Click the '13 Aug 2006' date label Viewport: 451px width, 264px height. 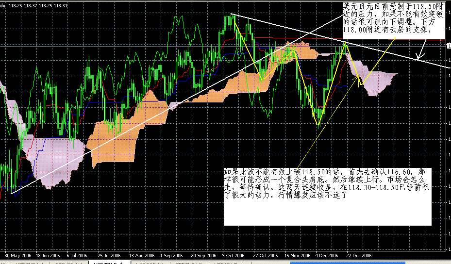[141, 255]
